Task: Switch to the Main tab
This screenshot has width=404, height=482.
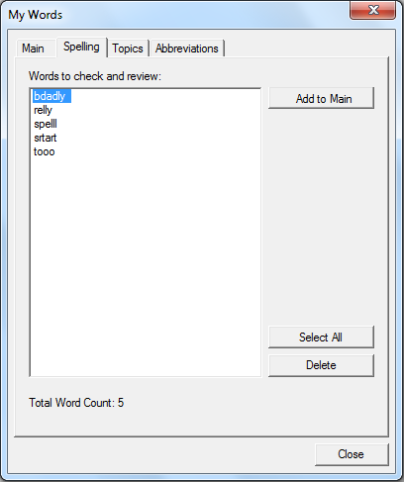Action: [x=33, y=48]
